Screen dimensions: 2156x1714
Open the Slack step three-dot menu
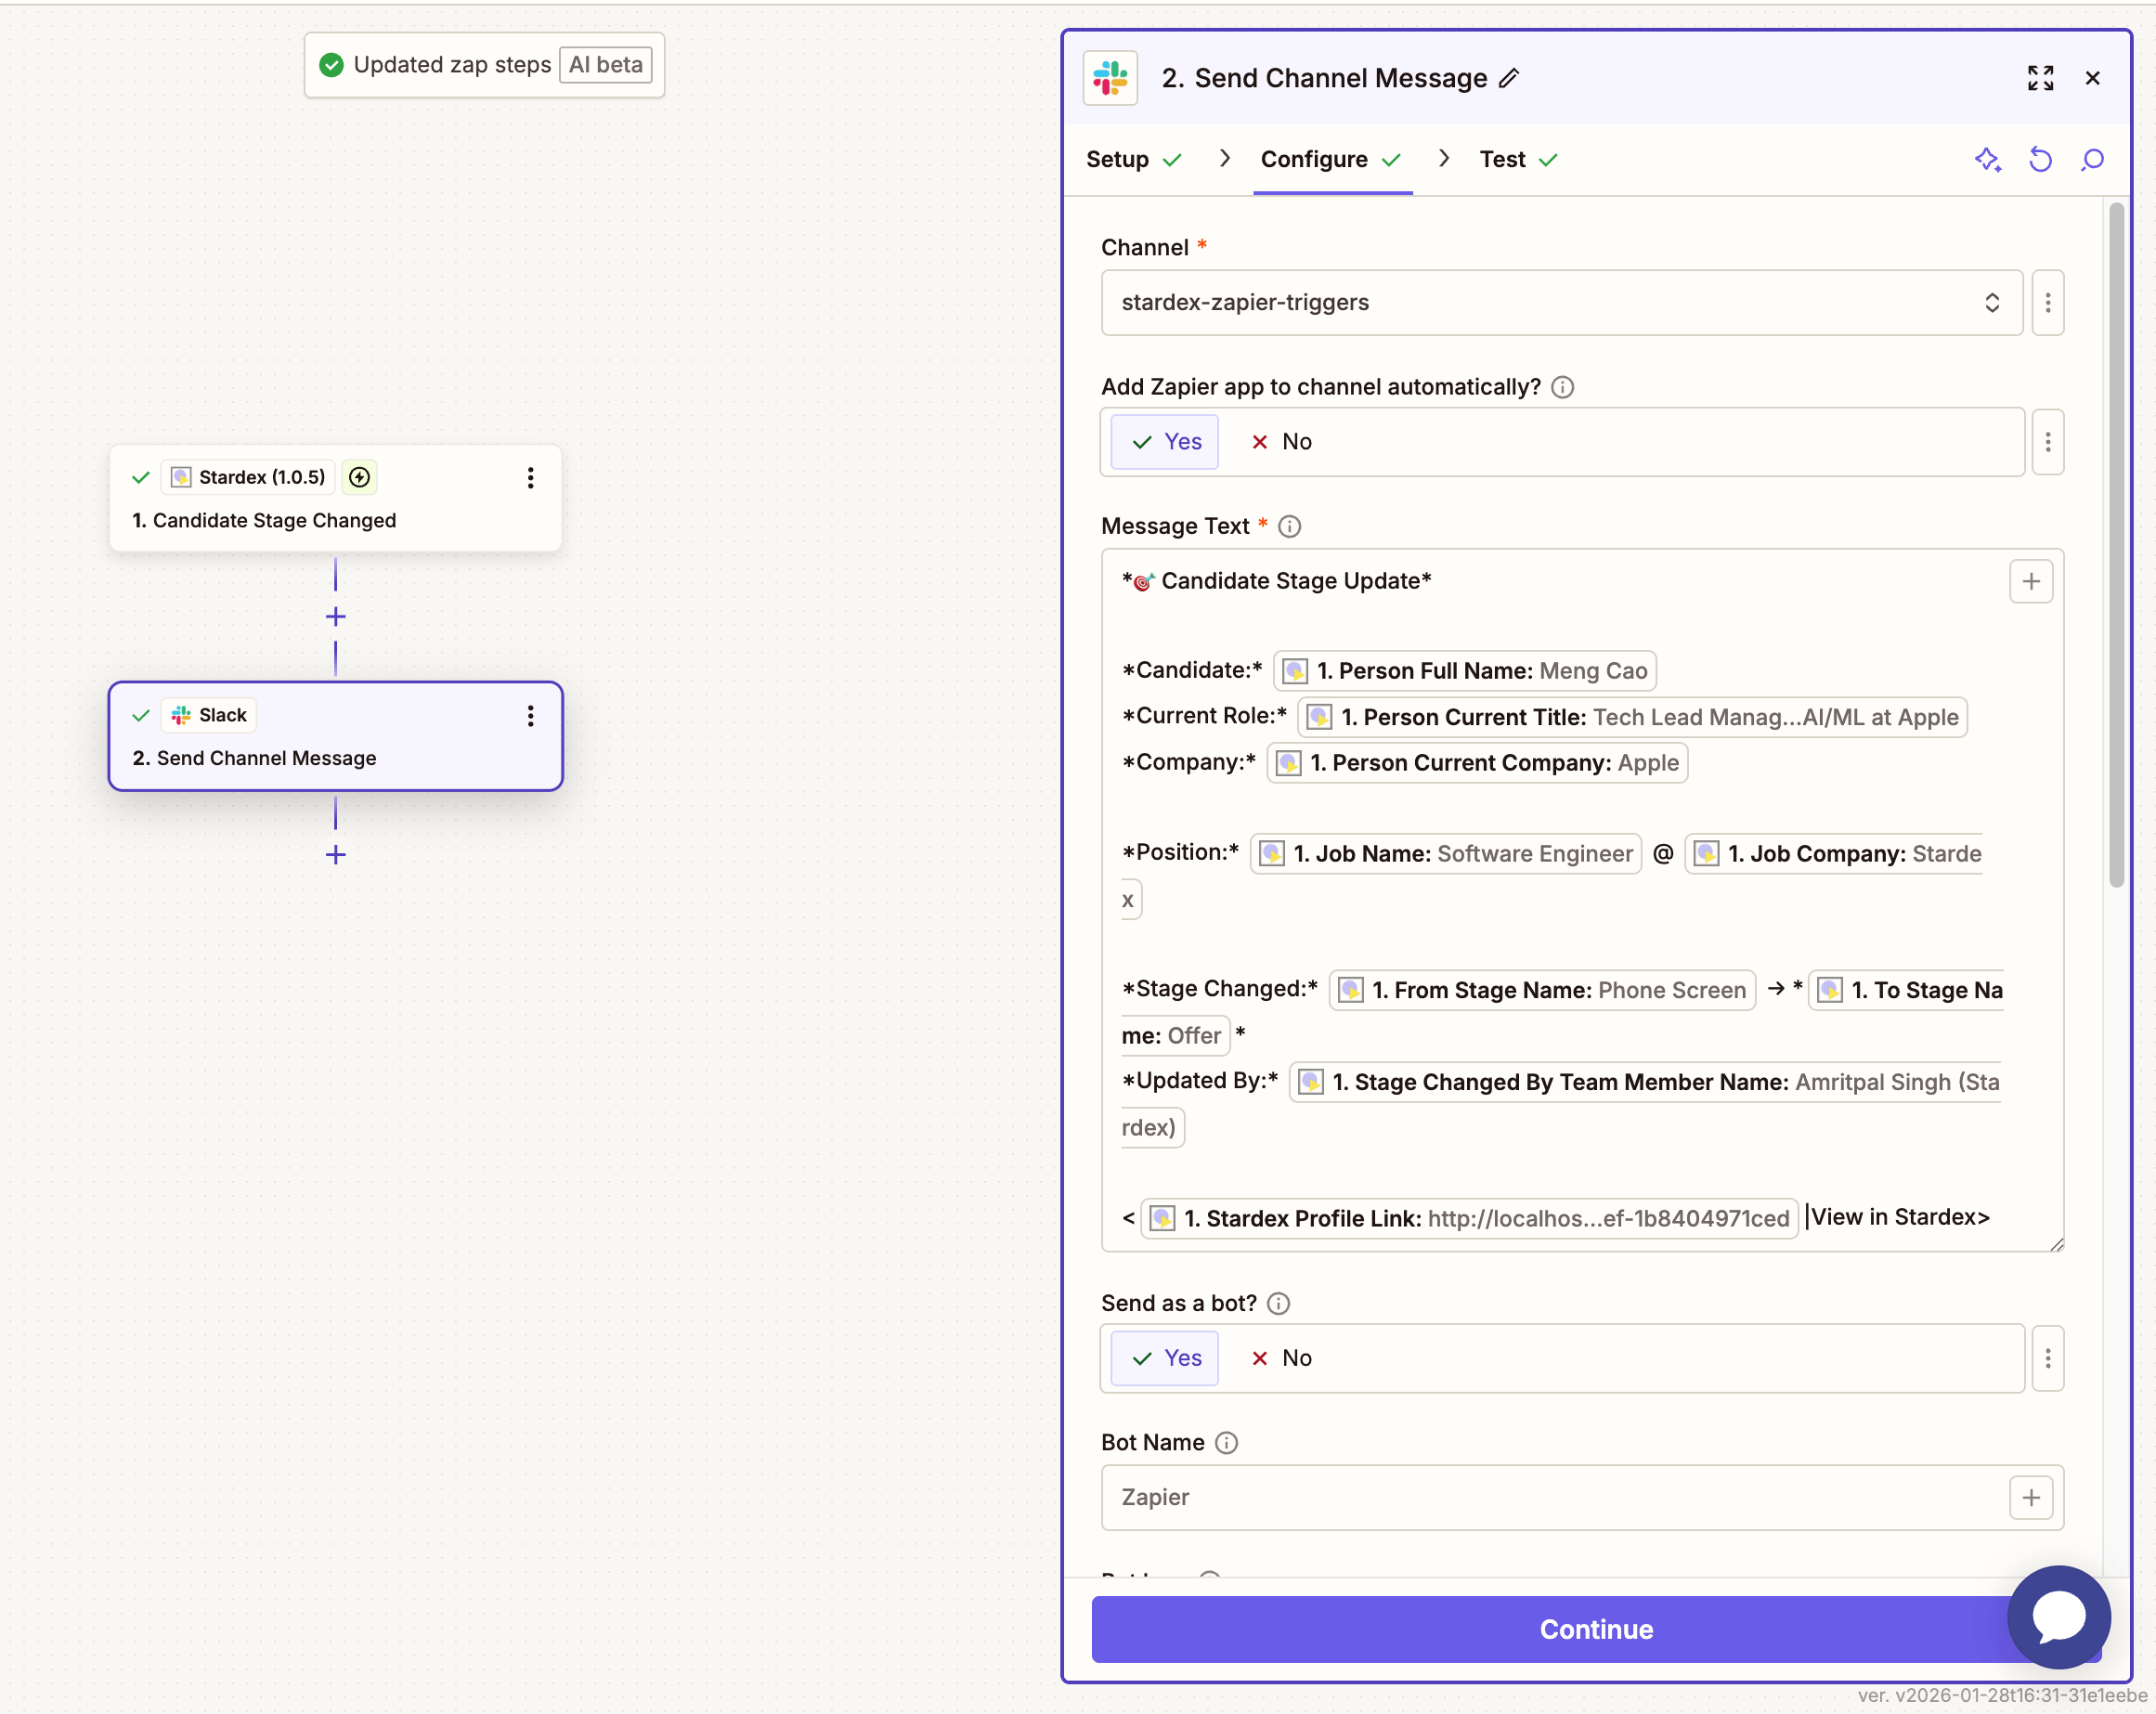(530, 716)
